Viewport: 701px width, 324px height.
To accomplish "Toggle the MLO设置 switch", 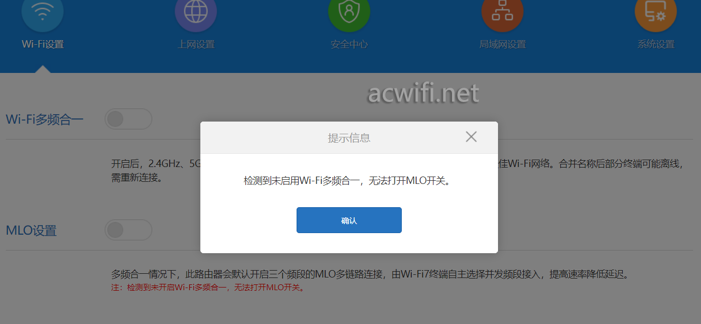I will coord(128,230).
